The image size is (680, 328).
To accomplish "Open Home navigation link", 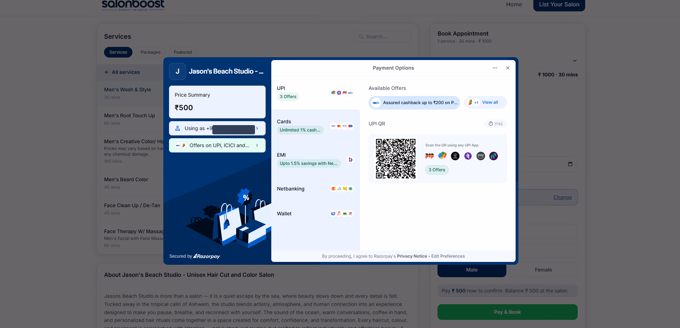I will tap(514, 5).
